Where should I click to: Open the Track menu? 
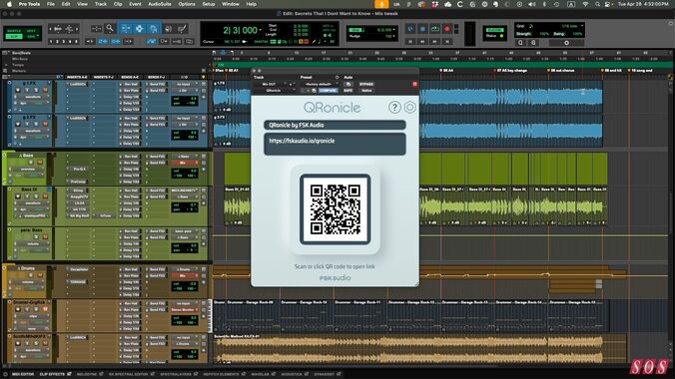click(x=100, y=4)
